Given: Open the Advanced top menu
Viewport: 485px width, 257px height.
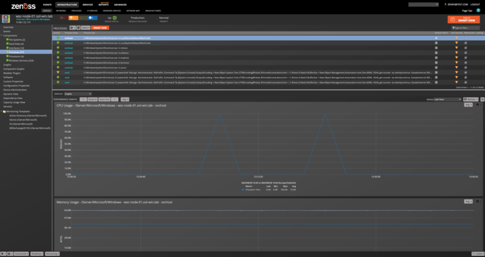Looking at the screenshot, I should coord(120,5).
